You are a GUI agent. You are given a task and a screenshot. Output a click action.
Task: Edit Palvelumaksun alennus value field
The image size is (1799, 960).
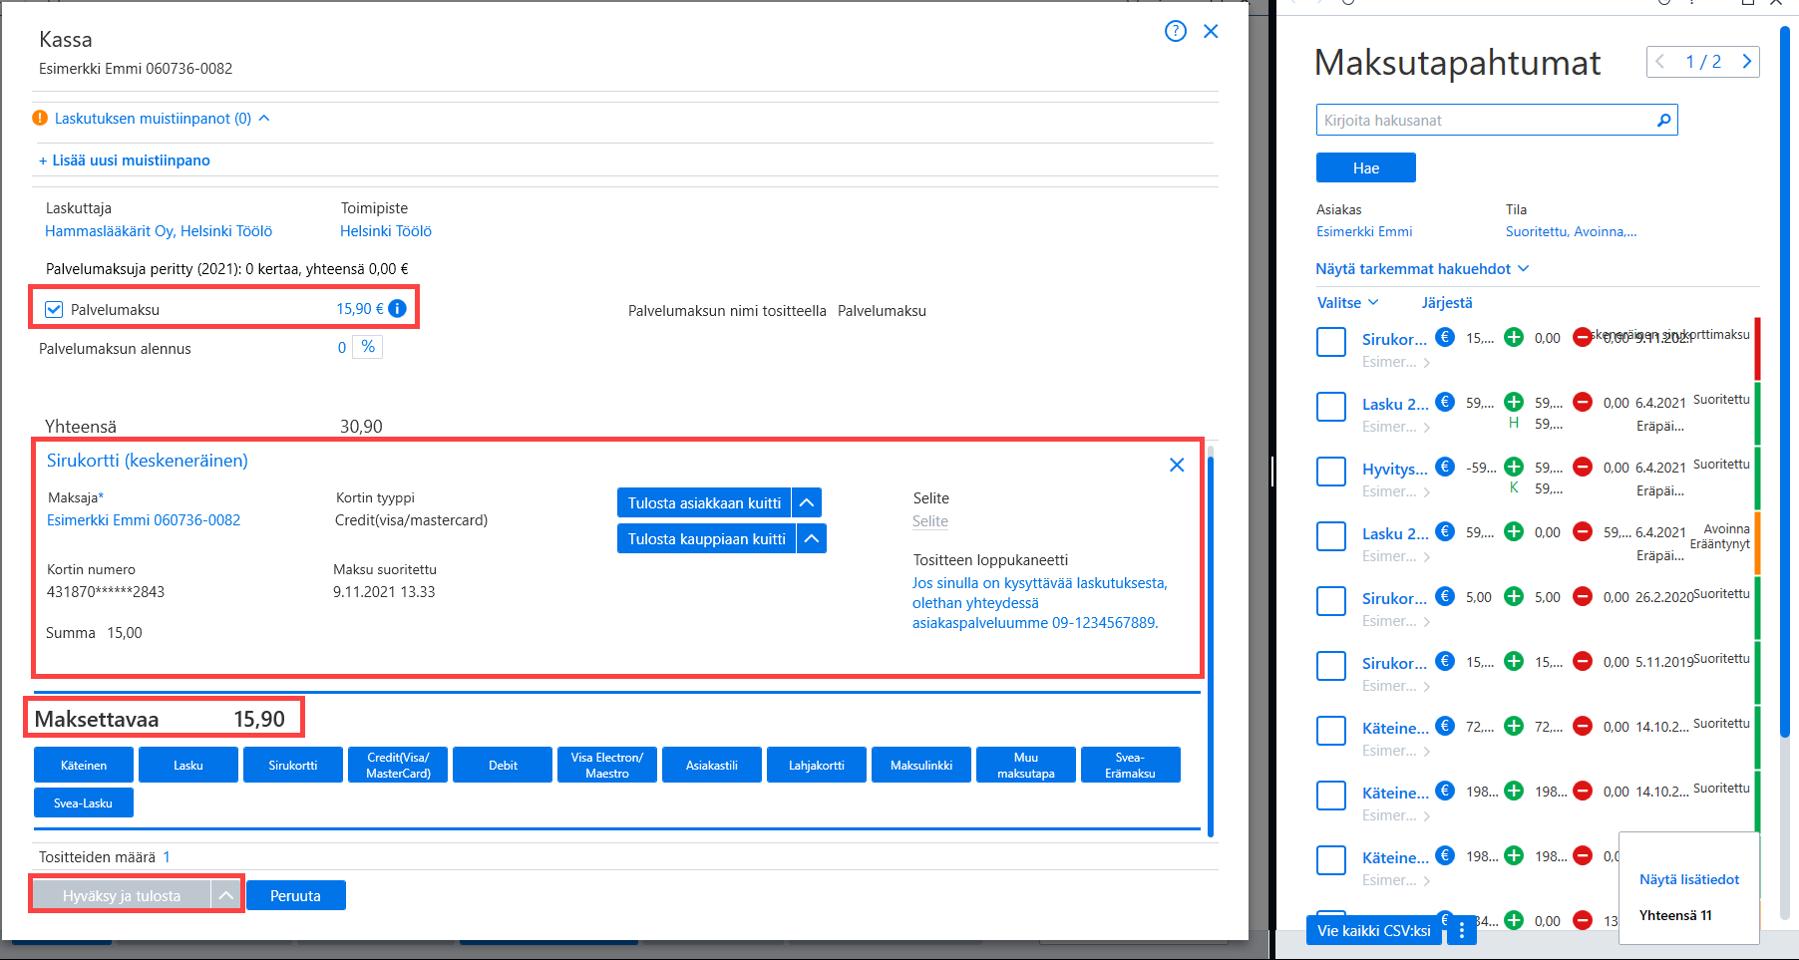tap(342, 348)
